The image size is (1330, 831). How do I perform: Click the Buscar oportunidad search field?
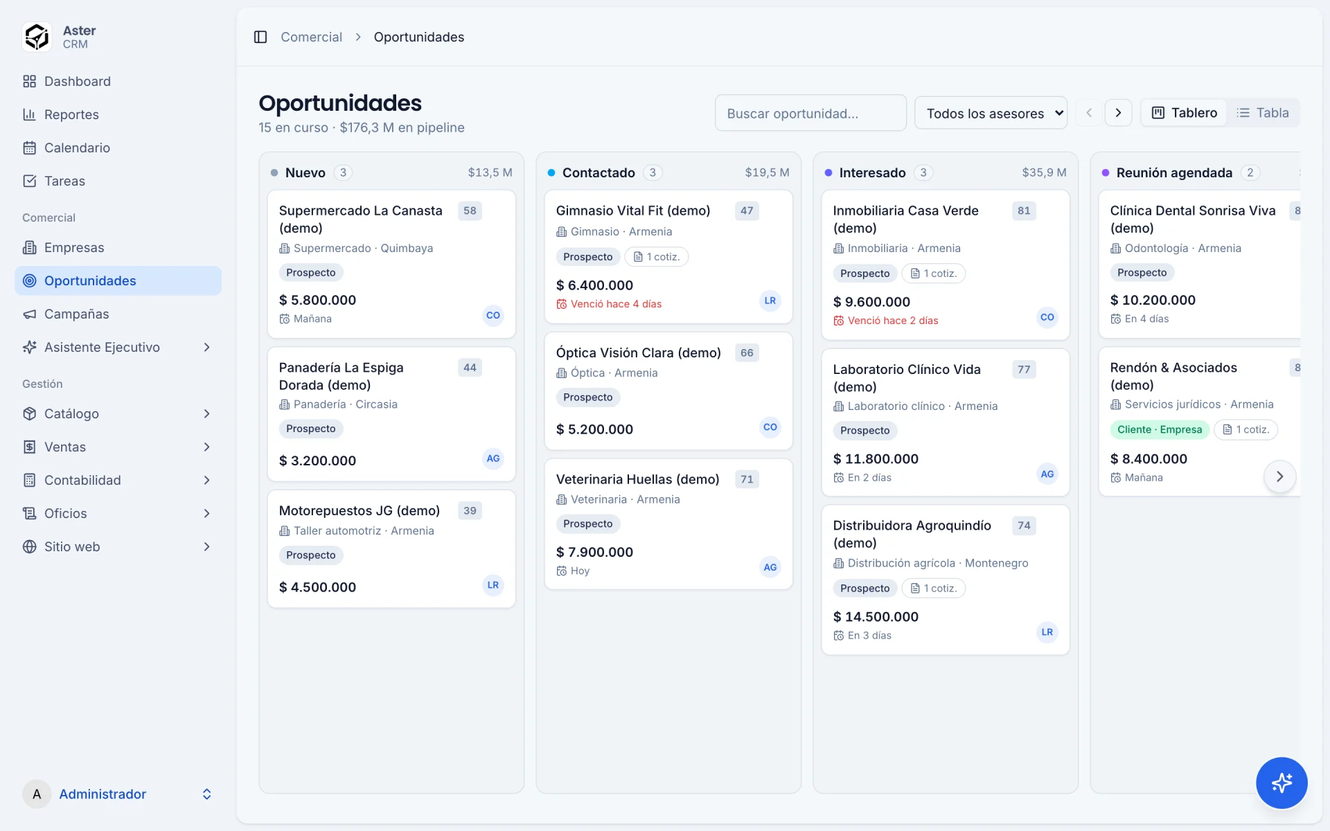810,113
